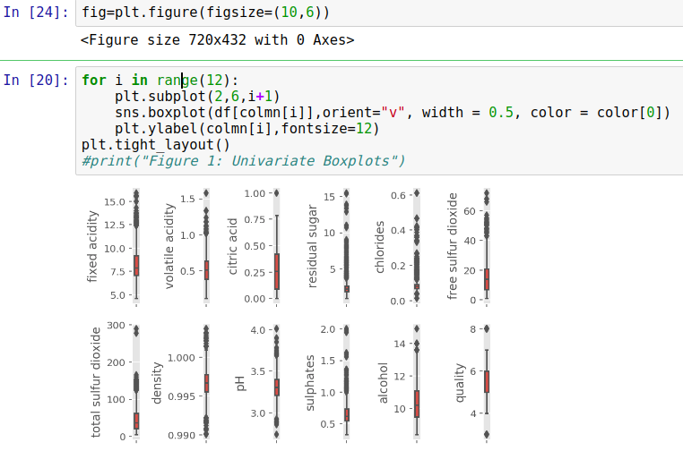Screen dimensions: 683x451
Task: Click the 'citric acid' axis label
Action: point(233,246)
